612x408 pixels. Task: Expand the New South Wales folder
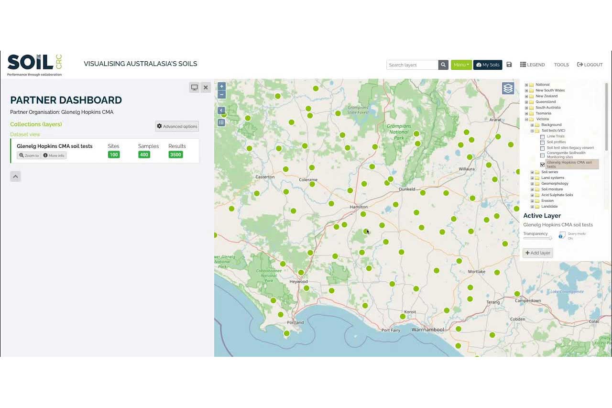(x=526, y=90)
